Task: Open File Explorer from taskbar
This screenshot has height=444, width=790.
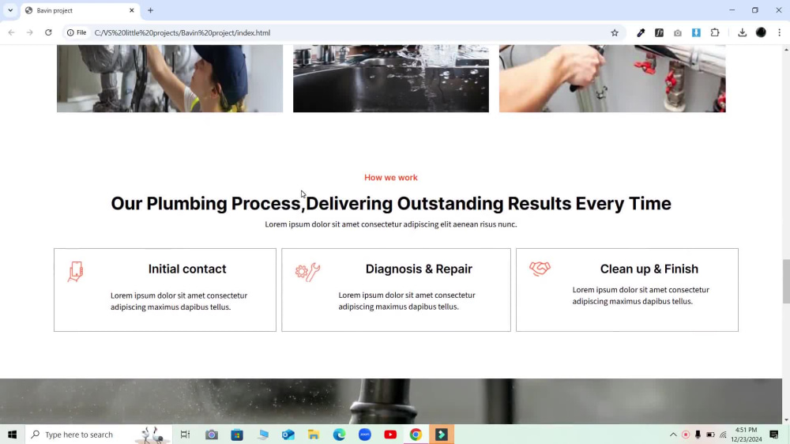Action: click(314, 435)
